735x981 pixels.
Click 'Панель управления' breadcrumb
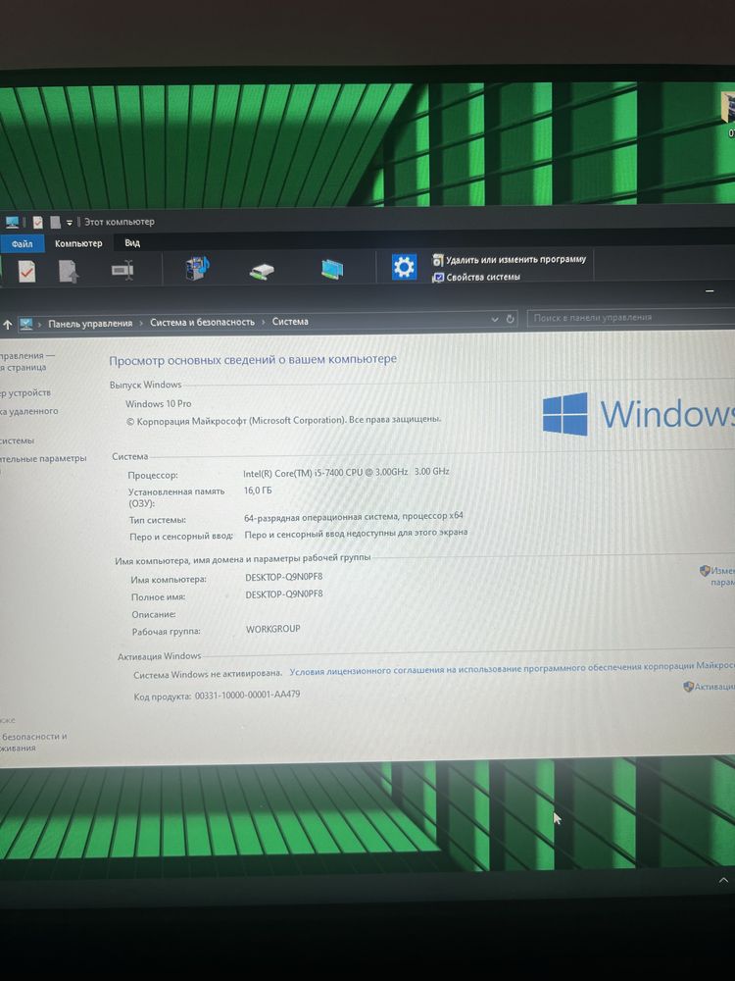[90, 324]
